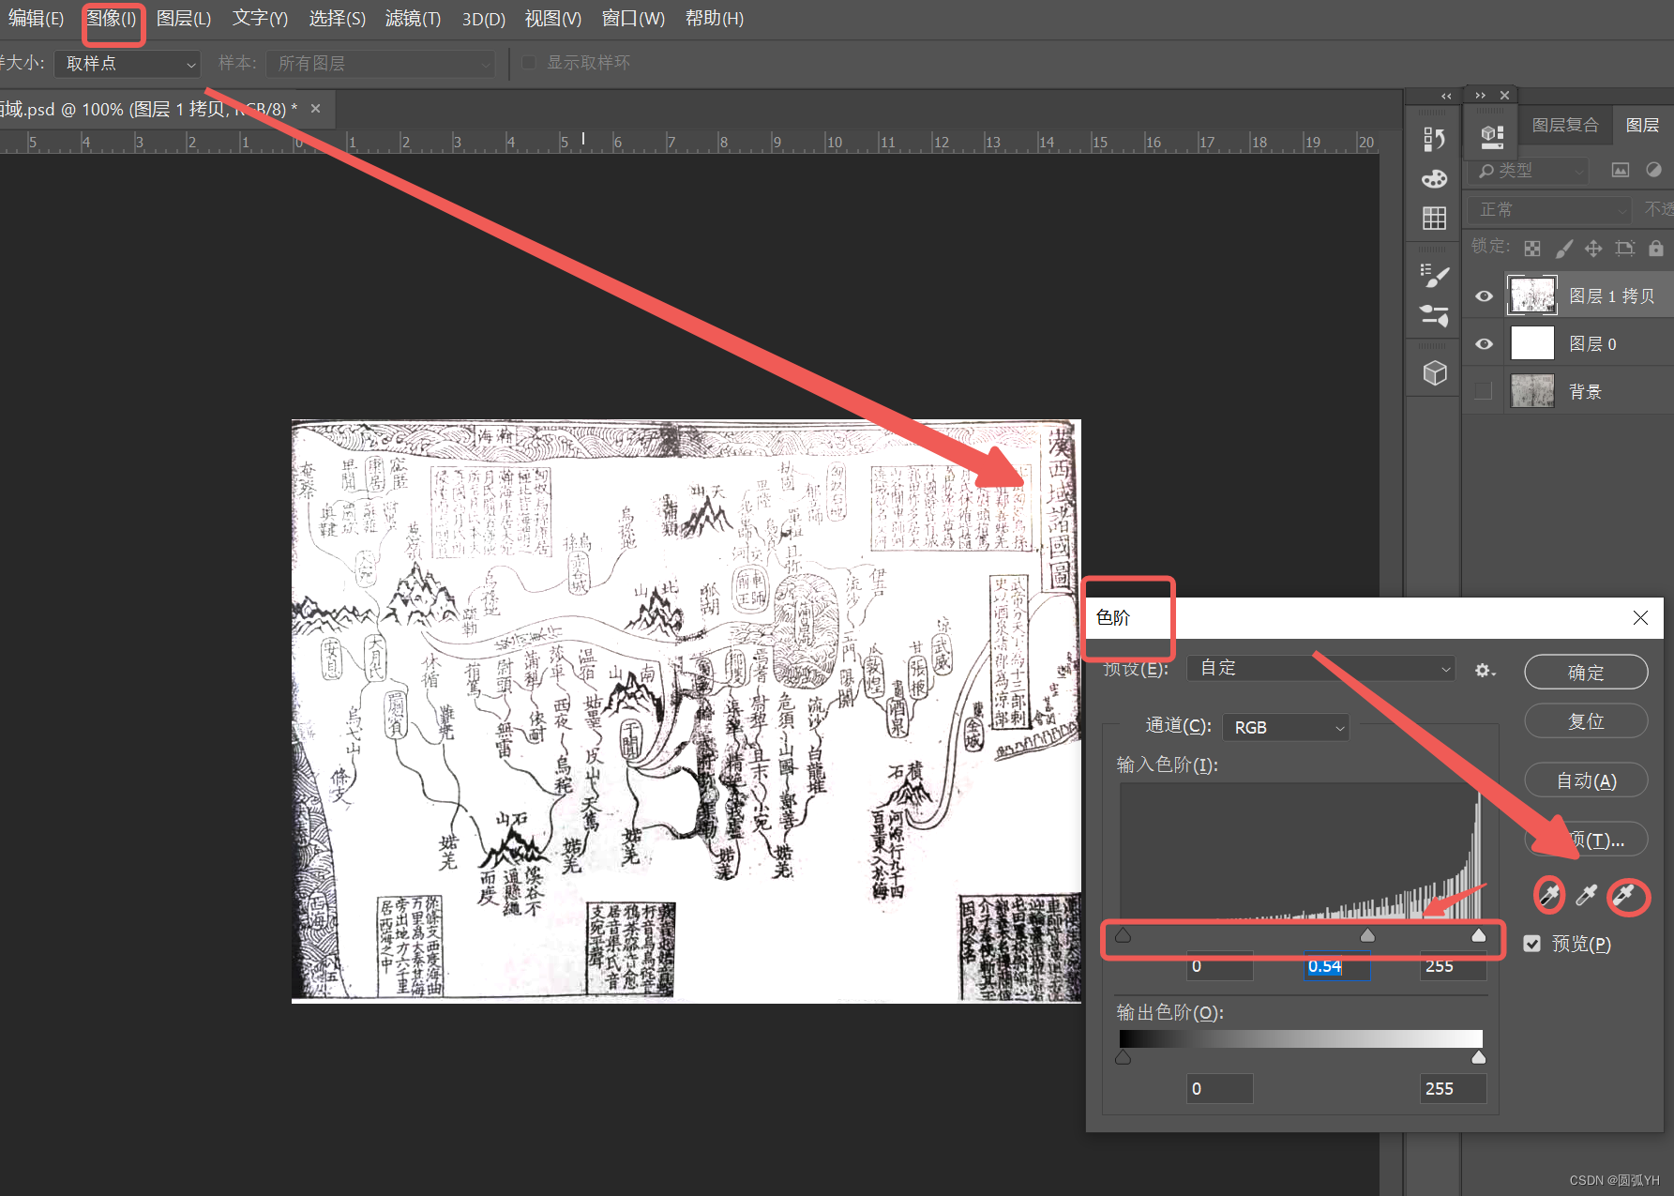Open the 滤镜(T) menu
1674x1196 pixels.
[x=414, y=19]
